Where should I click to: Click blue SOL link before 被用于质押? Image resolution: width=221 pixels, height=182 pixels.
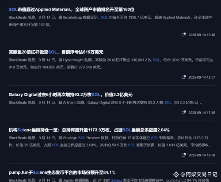(131, 145)
